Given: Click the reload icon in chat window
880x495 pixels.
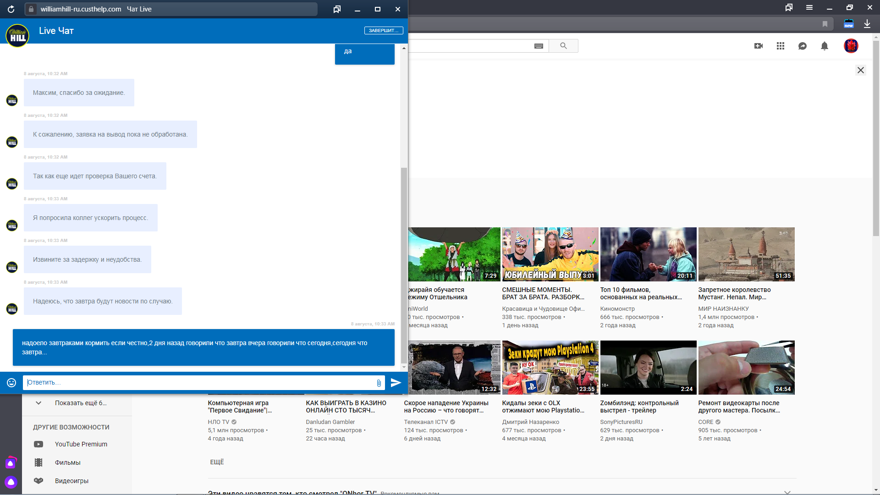Looking at the screenshot, I should 11,9.
